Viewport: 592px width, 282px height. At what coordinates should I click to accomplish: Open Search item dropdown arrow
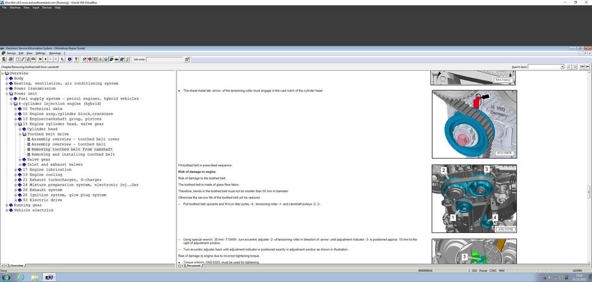pos(562,67)
